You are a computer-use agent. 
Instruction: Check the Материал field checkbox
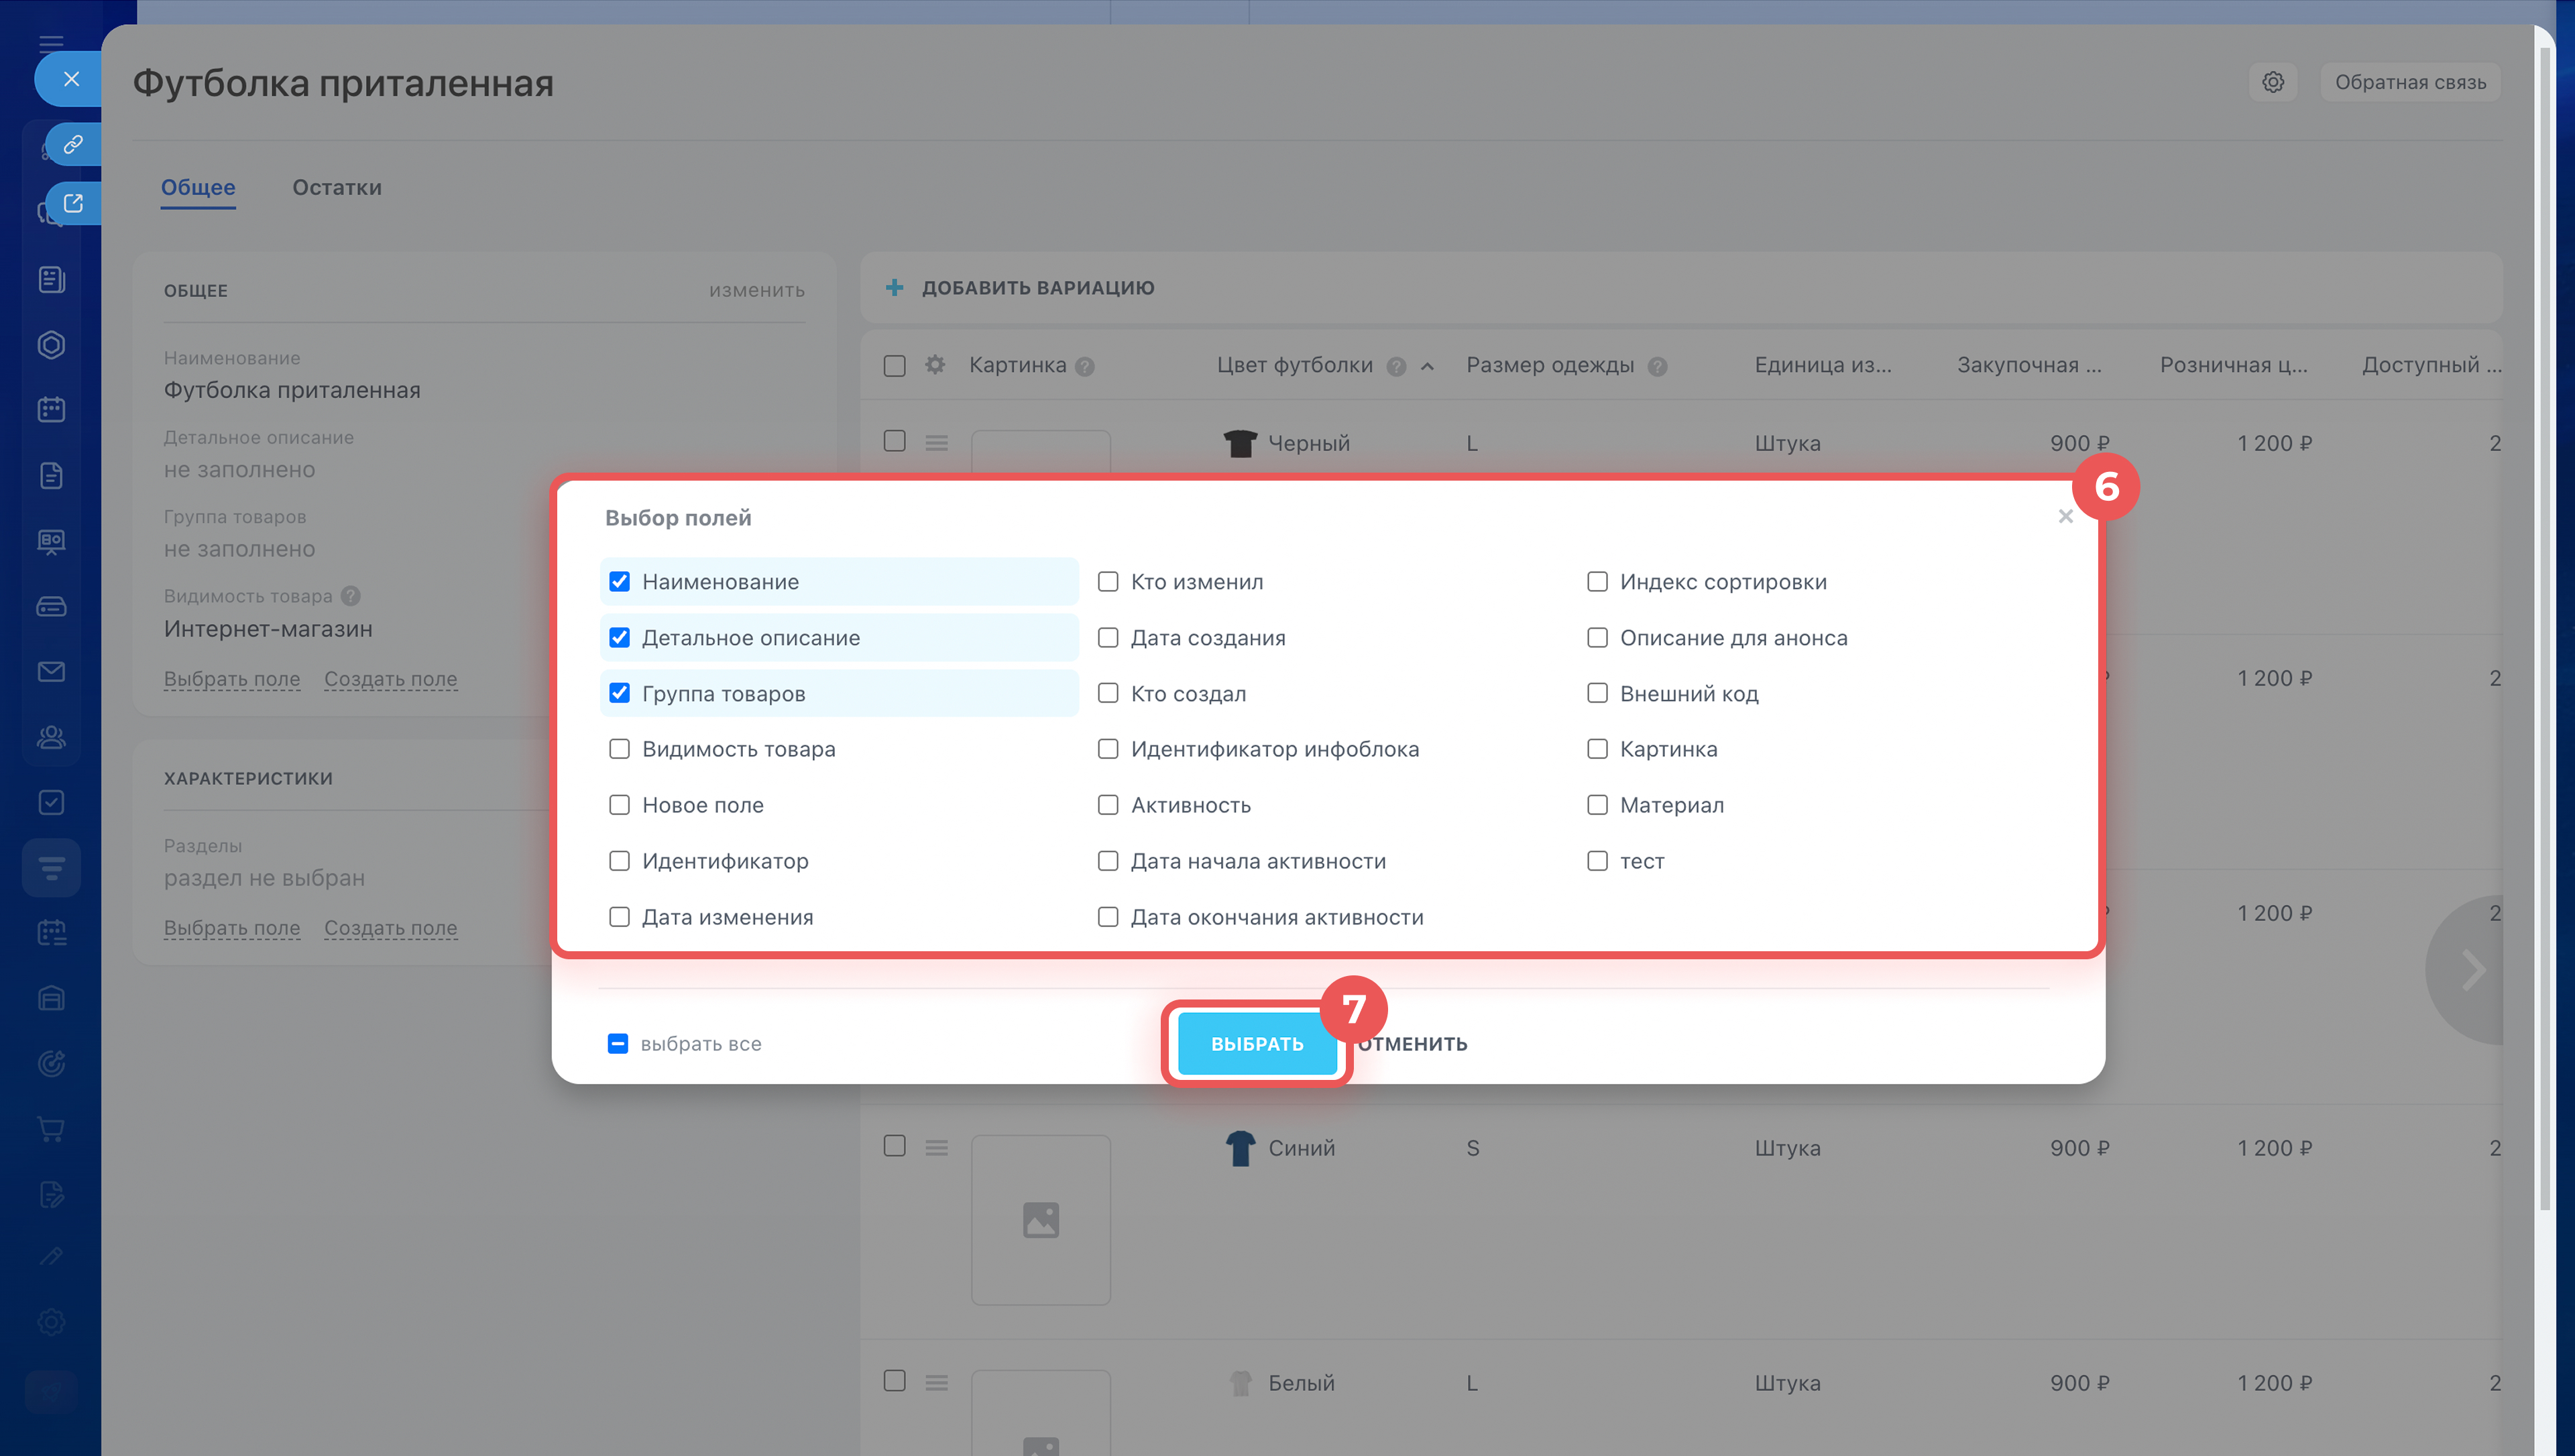click(1597, 805)
